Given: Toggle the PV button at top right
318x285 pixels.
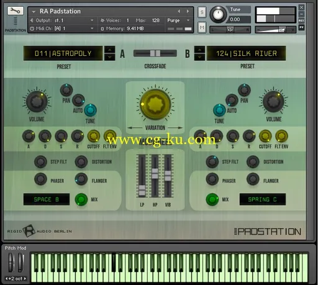Looking at the screenshot, I should [x=301, y=27].
